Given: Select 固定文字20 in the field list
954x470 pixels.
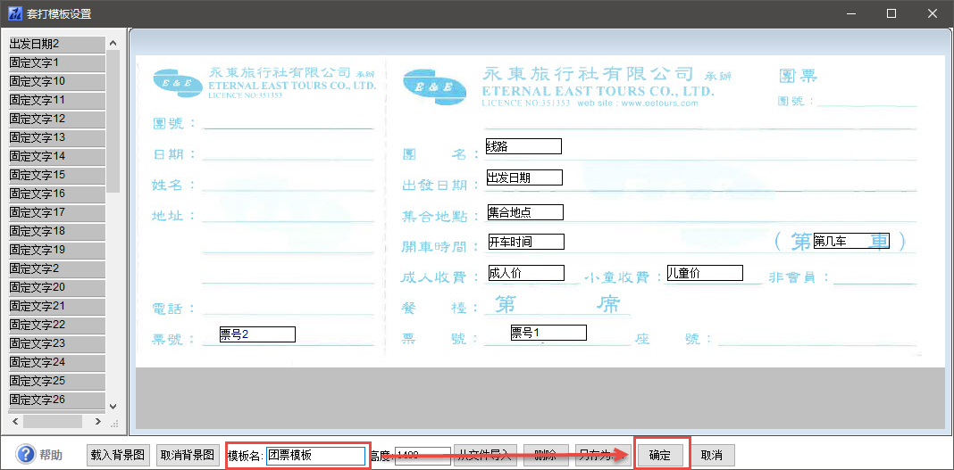Looking at the screenshot, I should click(56, 287).
